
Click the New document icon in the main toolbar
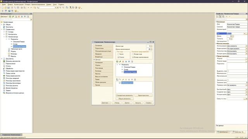pyautogui.click(x=3, y=8)
